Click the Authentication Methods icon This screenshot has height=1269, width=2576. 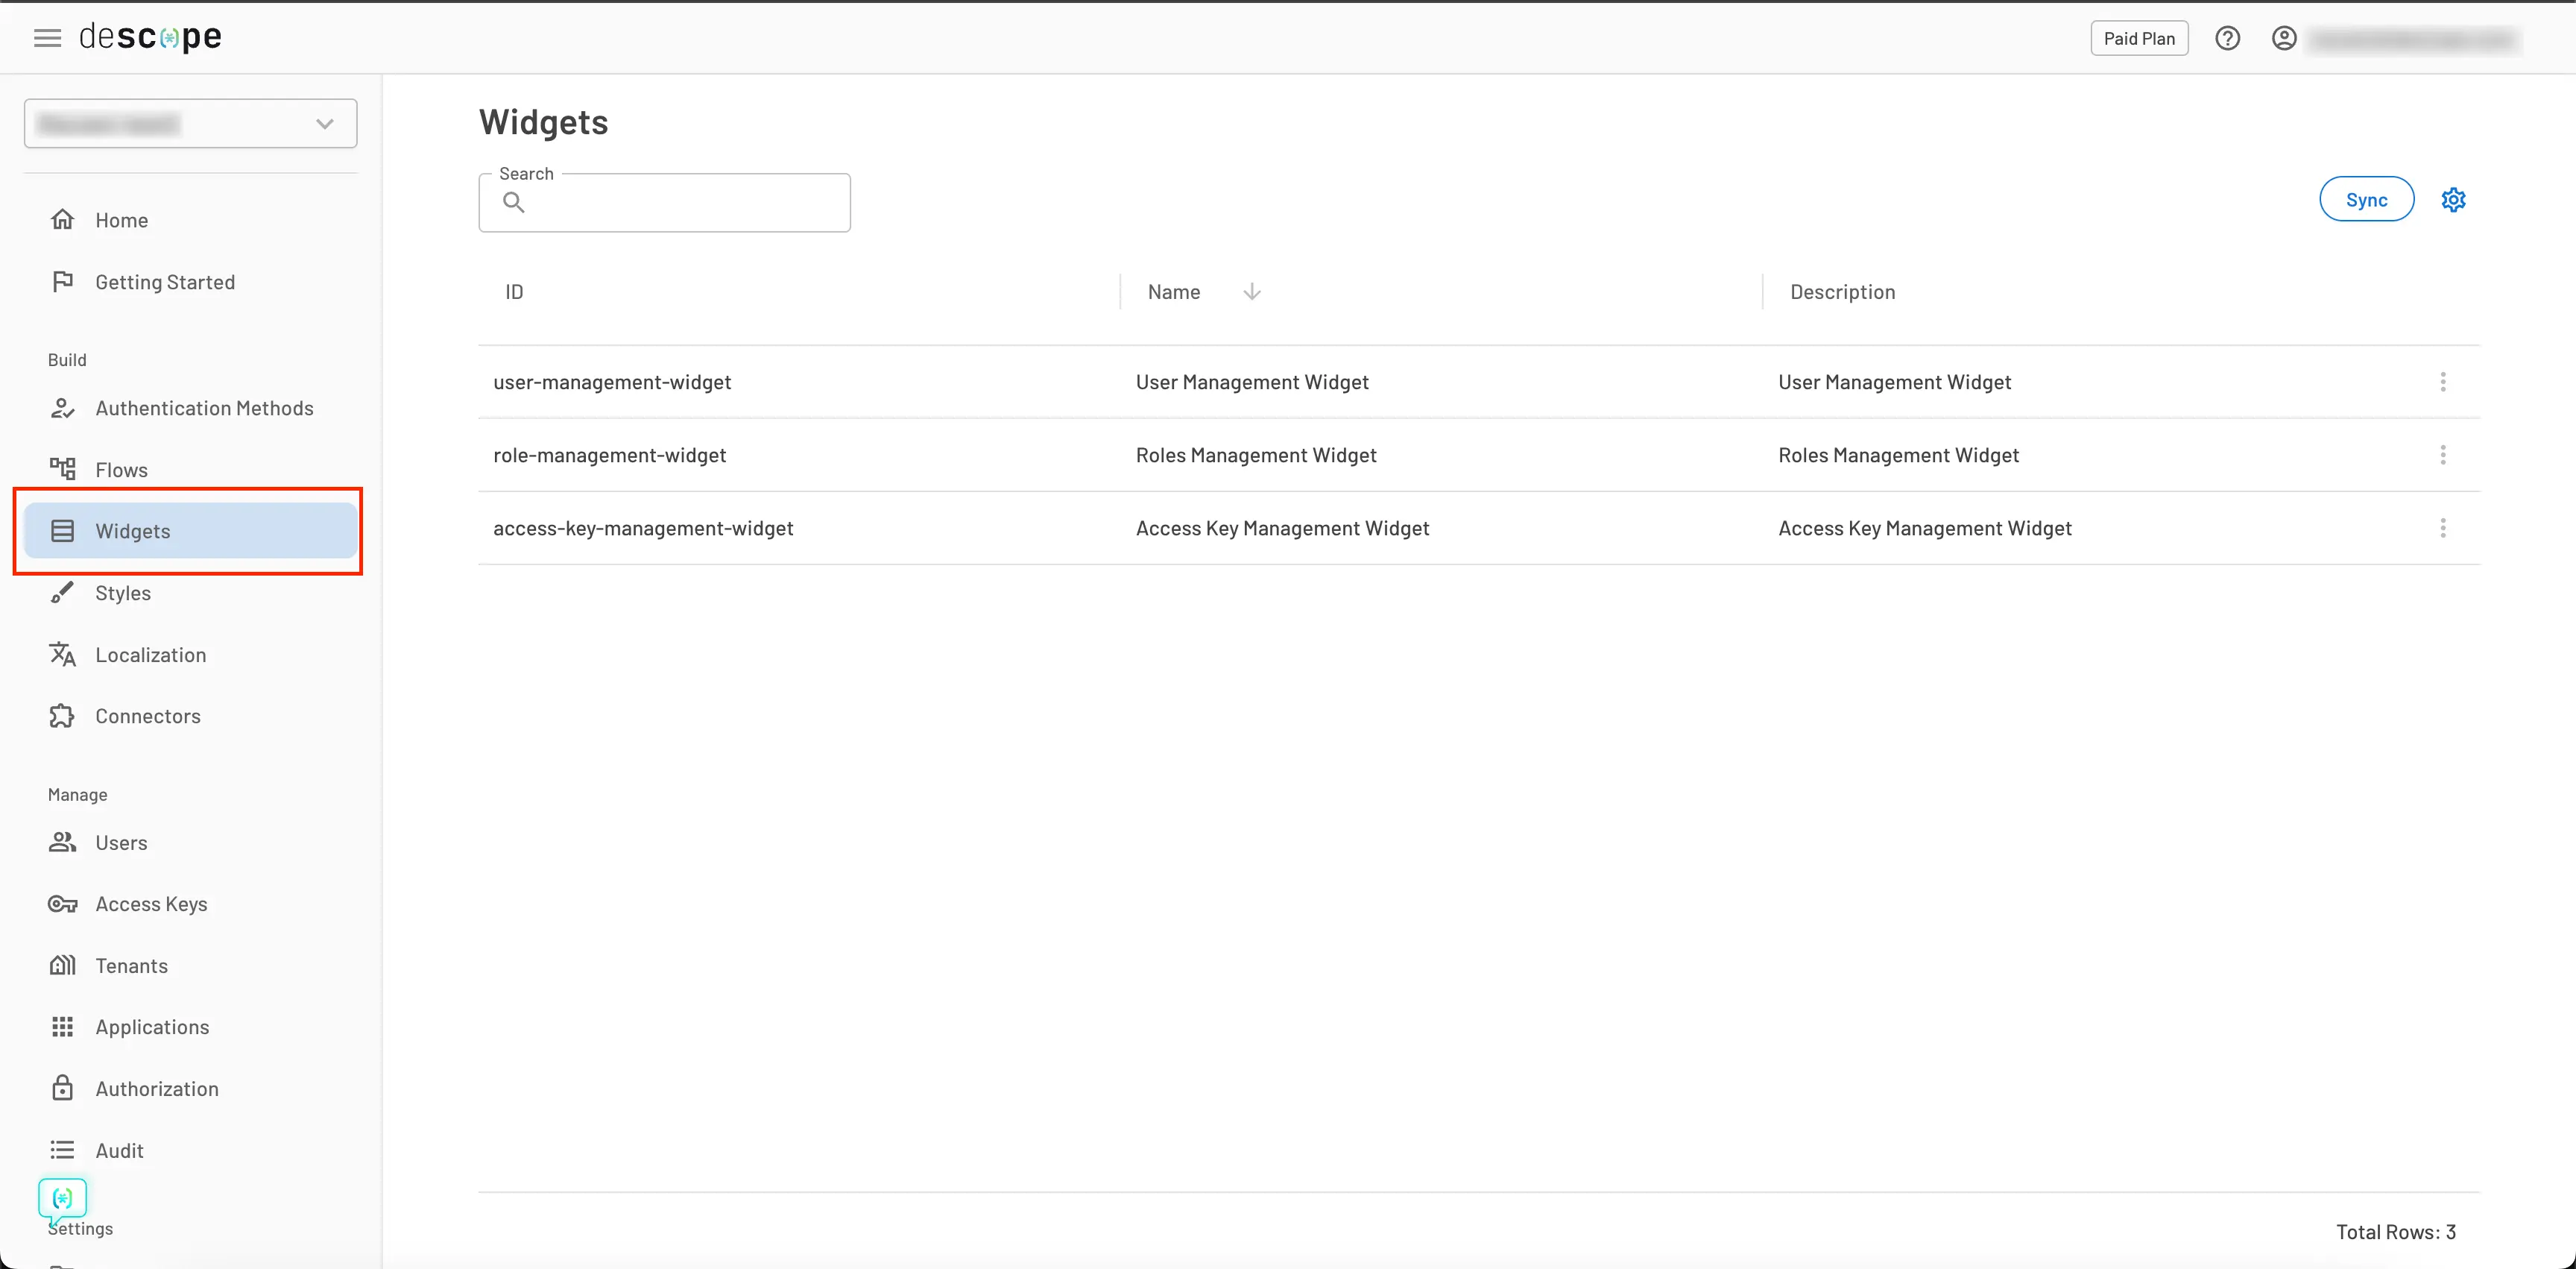[x=62, y=407]
